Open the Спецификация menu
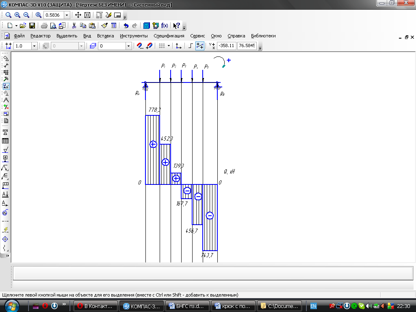 click(169, 36)
